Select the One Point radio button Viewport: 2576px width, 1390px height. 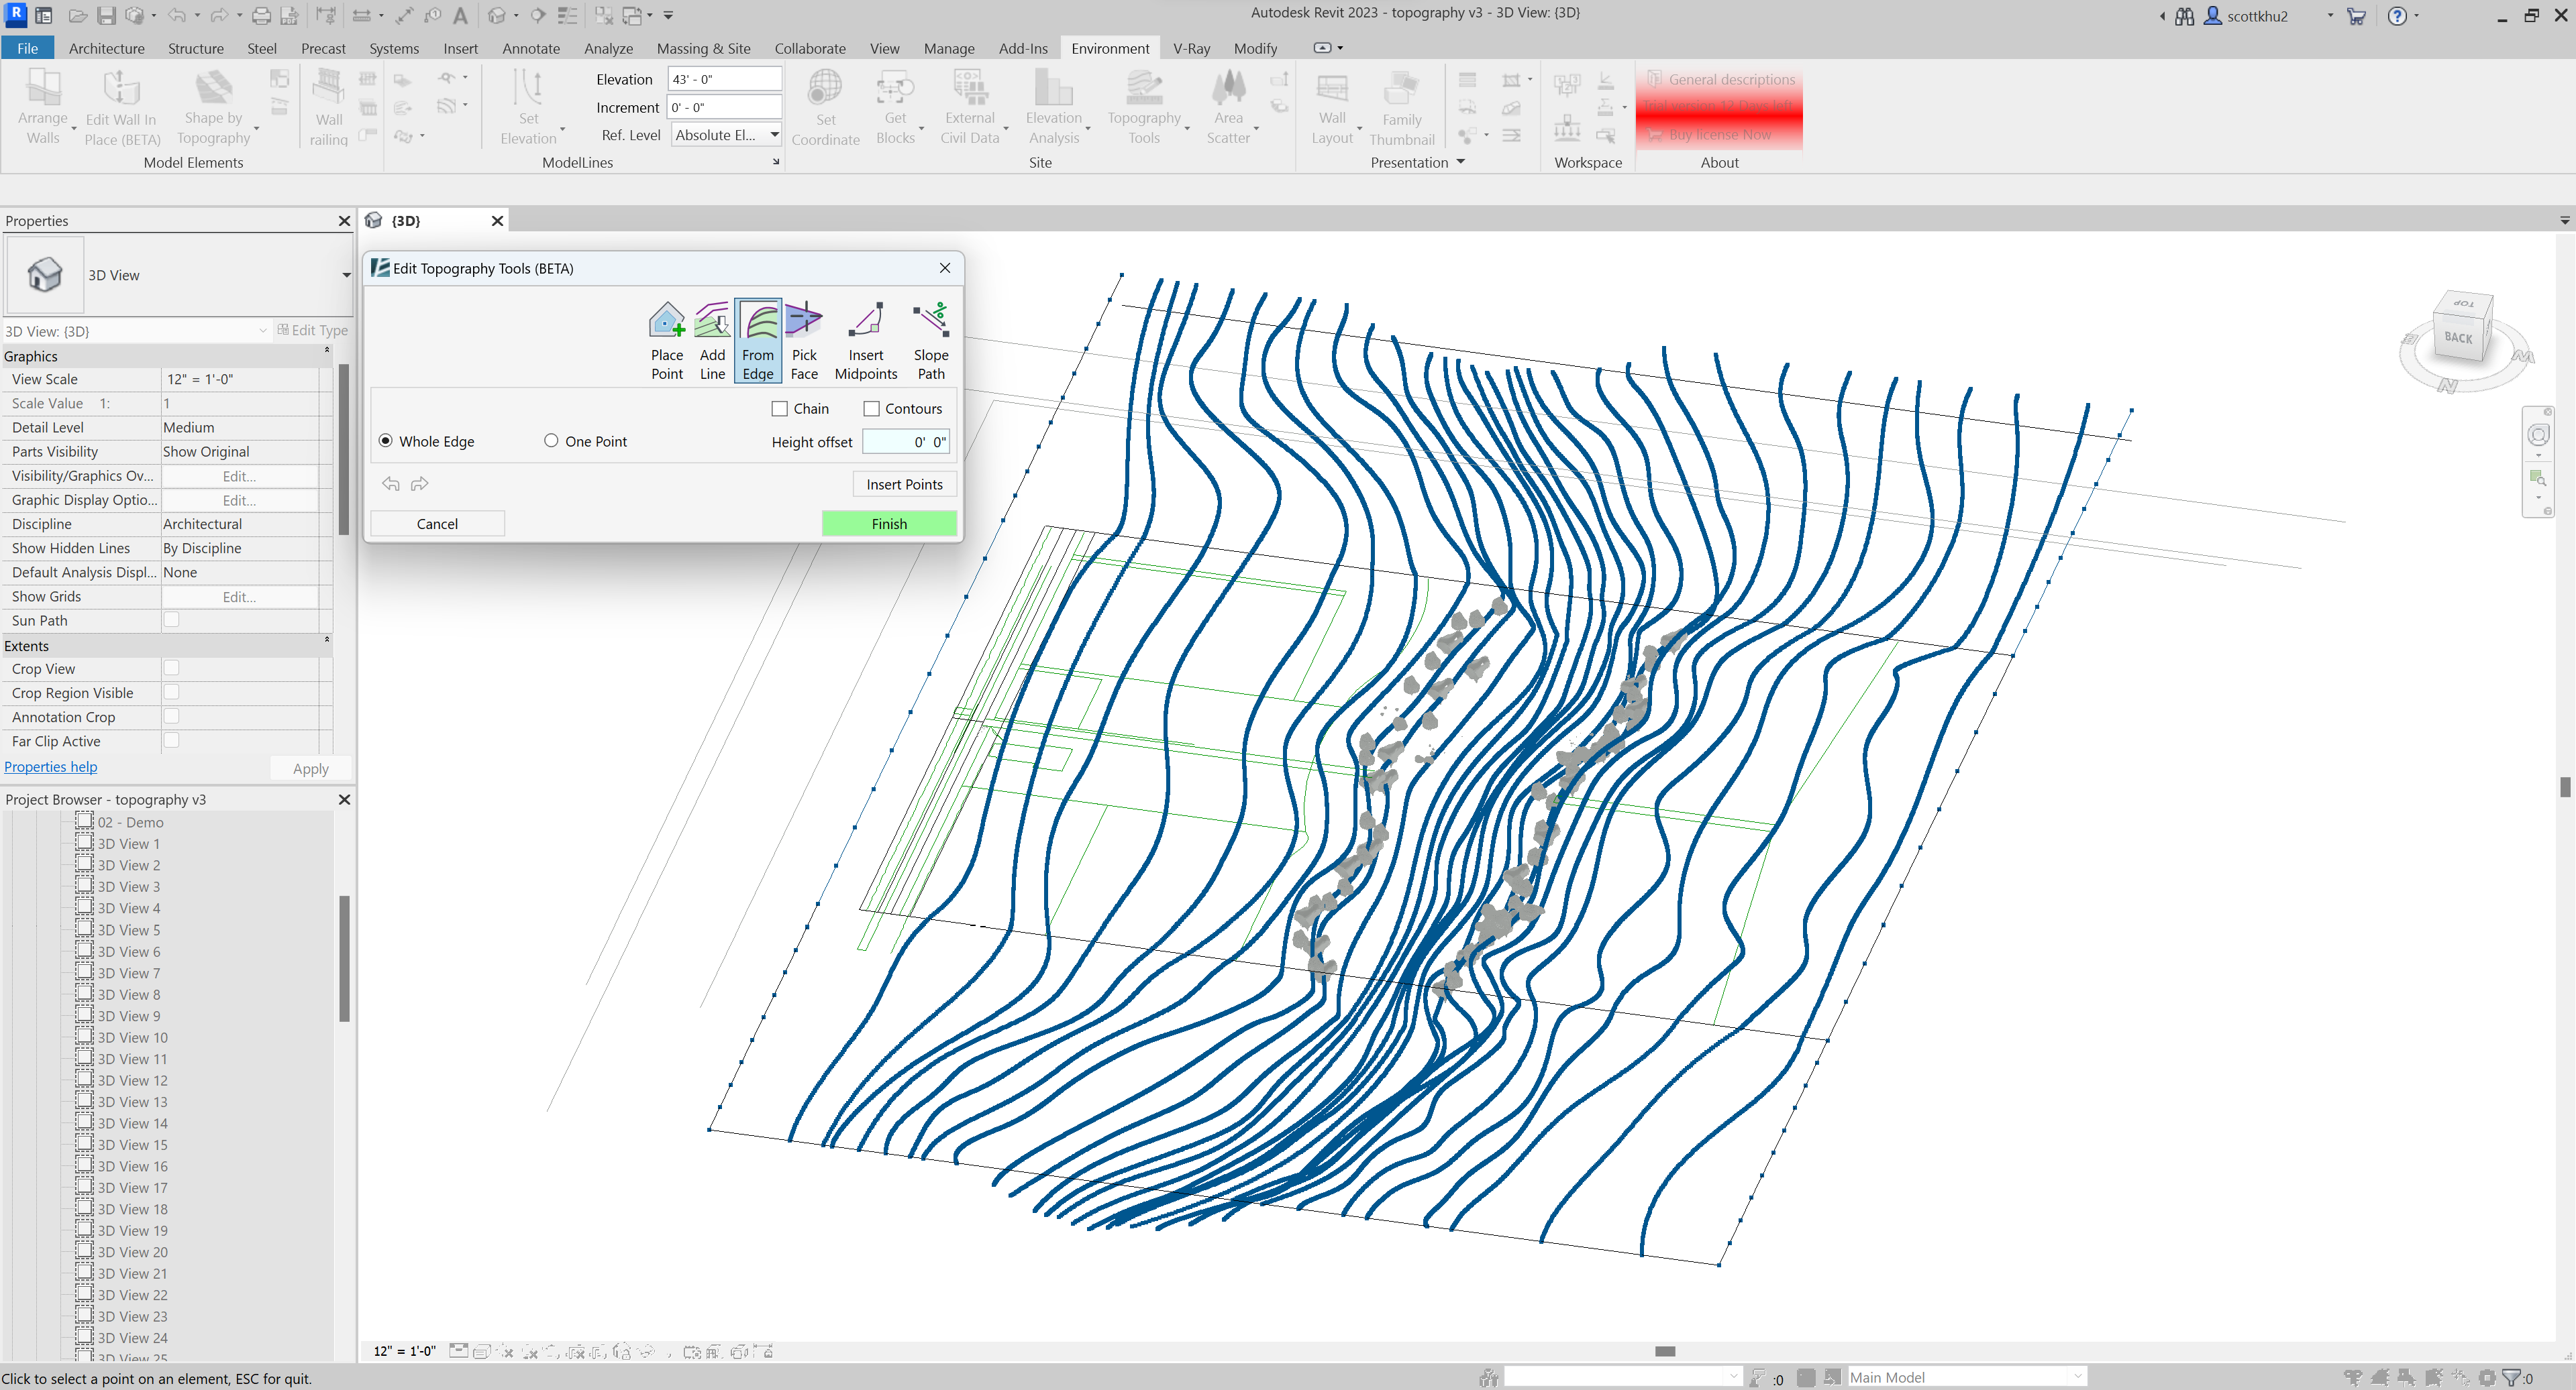551,441
